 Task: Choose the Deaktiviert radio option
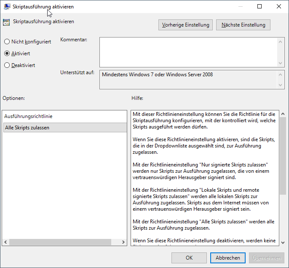pyautogui.click(x=7, y=65)
